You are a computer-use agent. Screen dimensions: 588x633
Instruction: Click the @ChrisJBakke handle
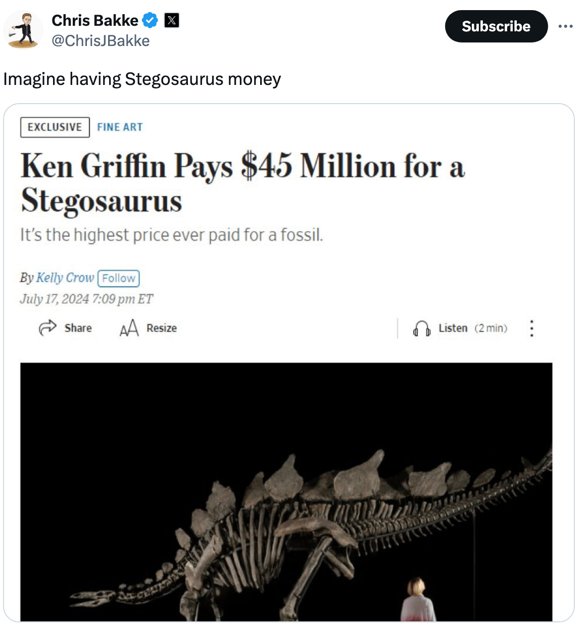(101, 41)
